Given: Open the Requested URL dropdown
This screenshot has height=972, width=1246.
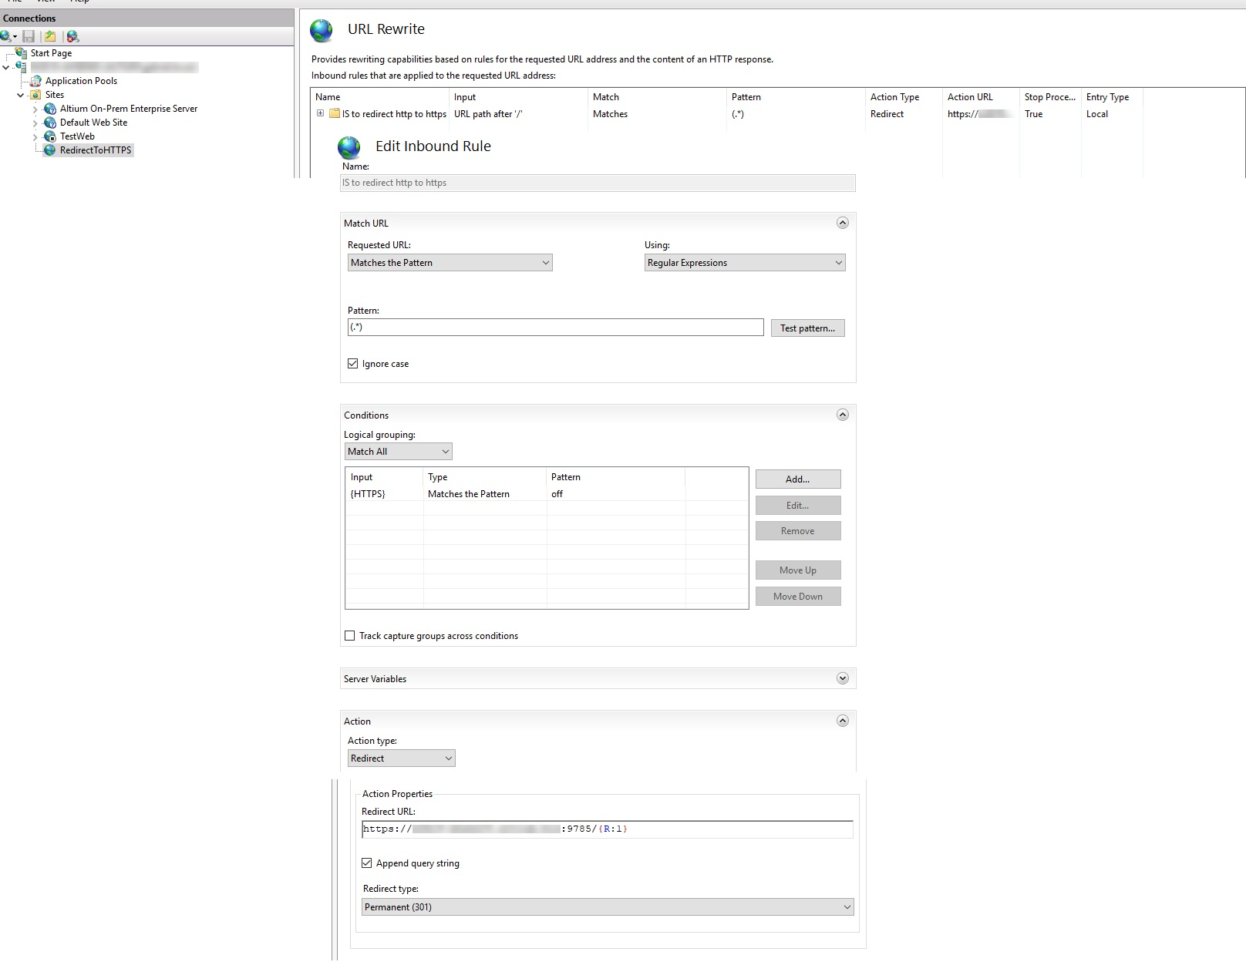Looking at the screenshot, I should [x=450, y=263].
